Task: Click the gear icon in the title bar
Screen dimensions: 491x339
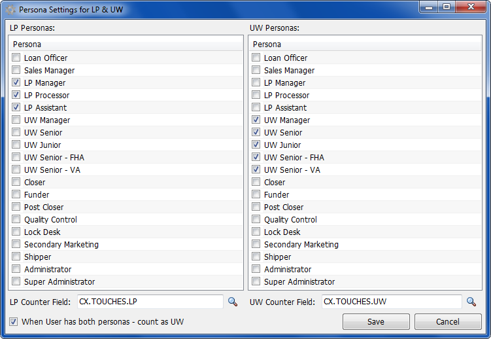Action: 10,10
